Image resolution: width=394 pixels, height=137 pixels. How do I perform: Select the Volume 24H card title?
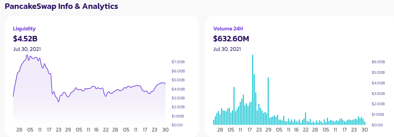[x=228, y=29]
